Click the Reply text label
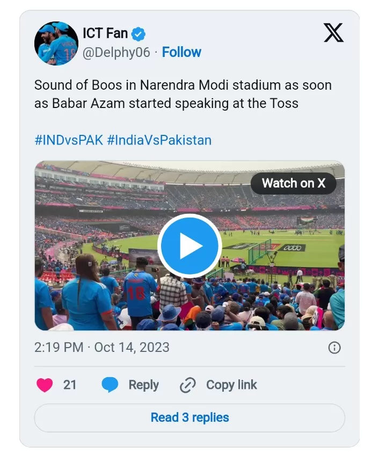379x454 pixels. [143, 385]
